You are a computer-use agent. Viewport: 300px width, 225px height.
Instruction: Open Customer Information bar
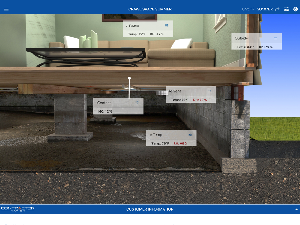pyautogui.click(x=150, y=209)
